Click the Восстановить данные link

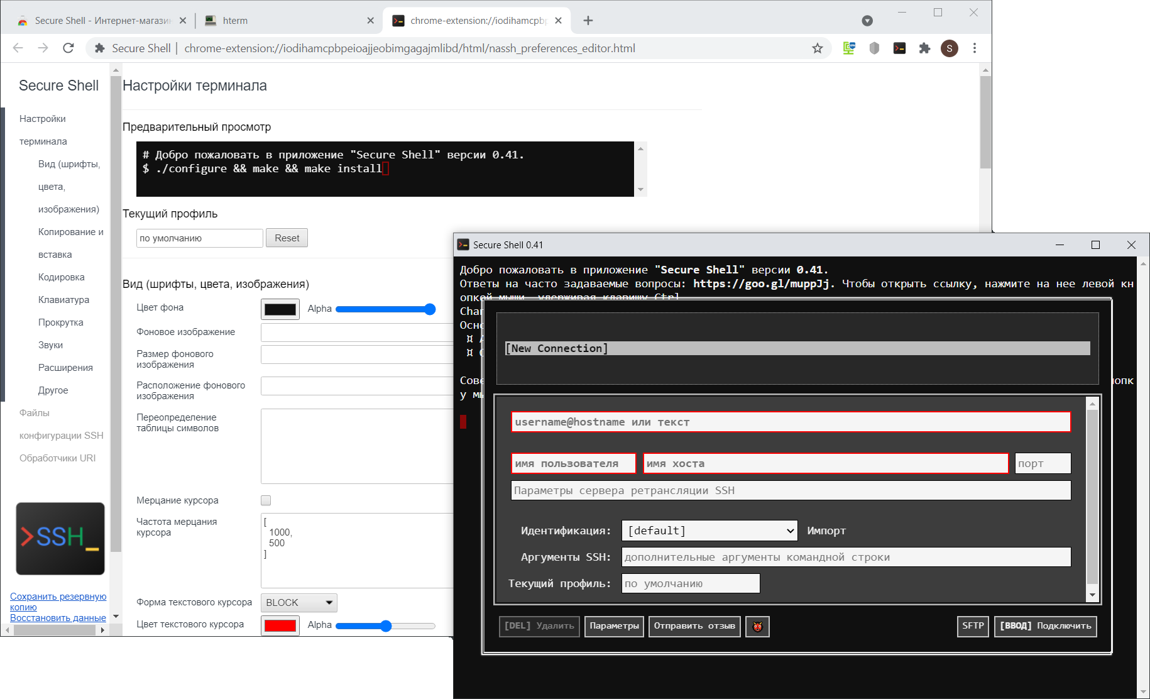[58, 618]
